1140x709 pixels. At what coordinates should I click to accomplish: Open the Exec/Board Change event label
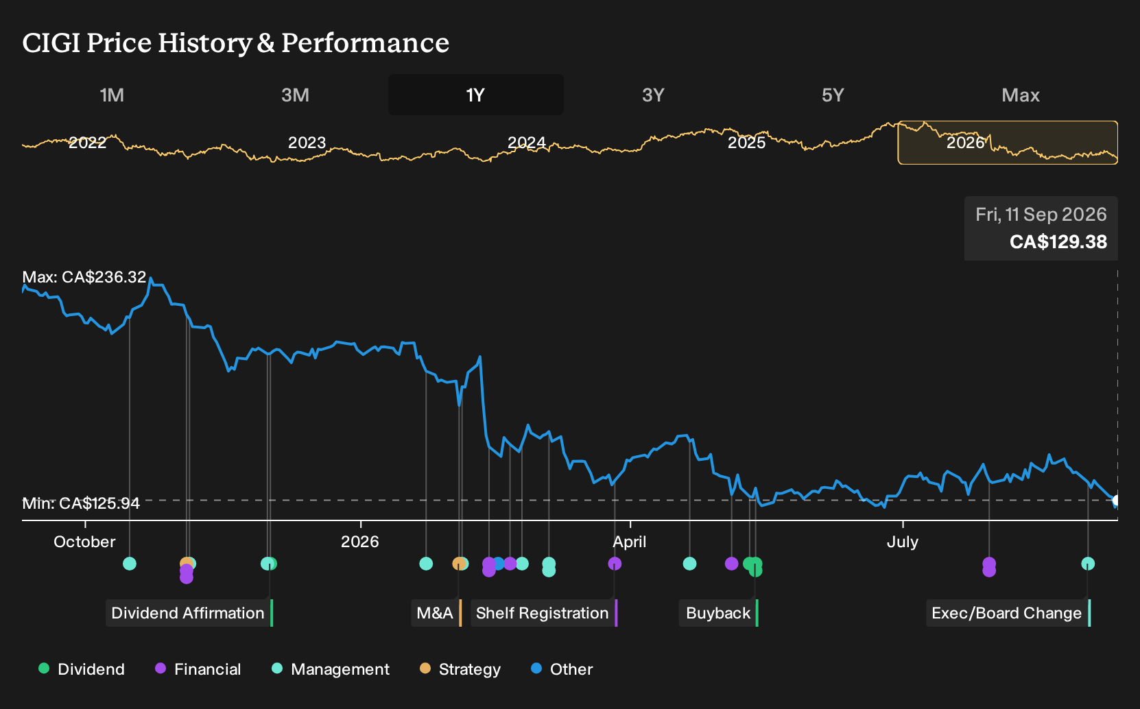pyautogui.click(x=1008, y=613)
